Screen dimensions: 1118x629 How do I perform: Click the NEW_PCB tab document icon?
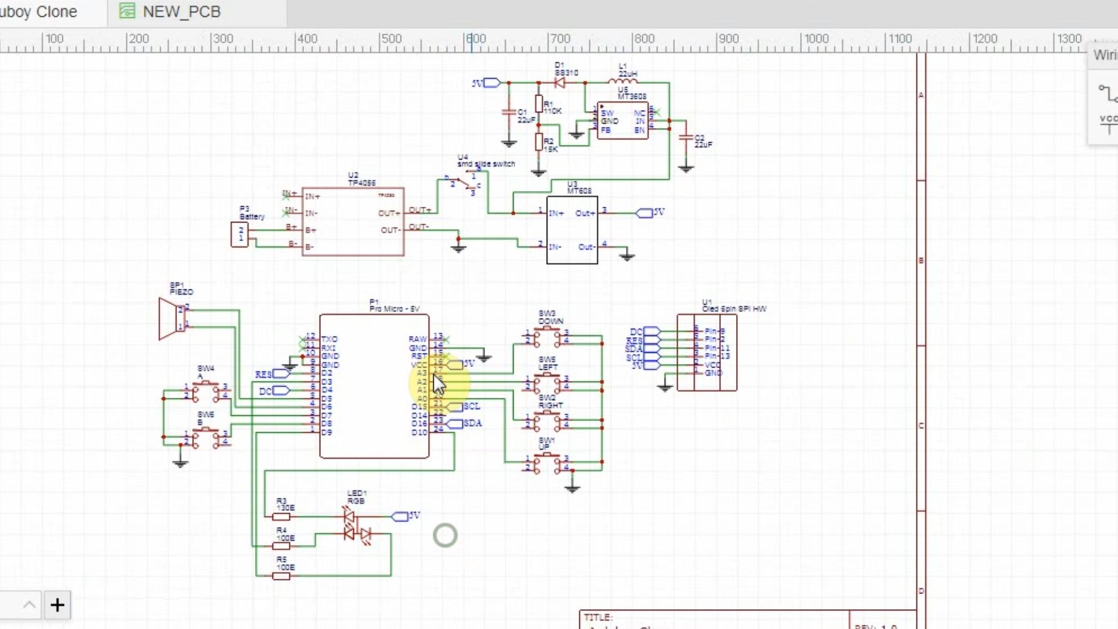127,11
